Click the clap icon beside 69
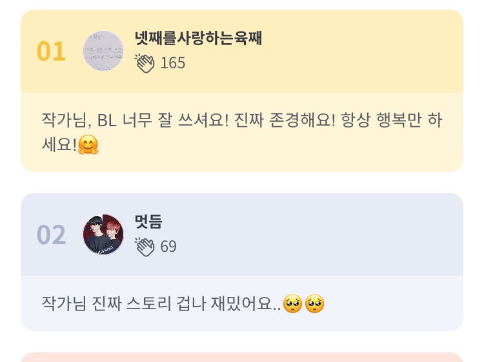Screen dimensions: 484x362 [x=145, y=247]
